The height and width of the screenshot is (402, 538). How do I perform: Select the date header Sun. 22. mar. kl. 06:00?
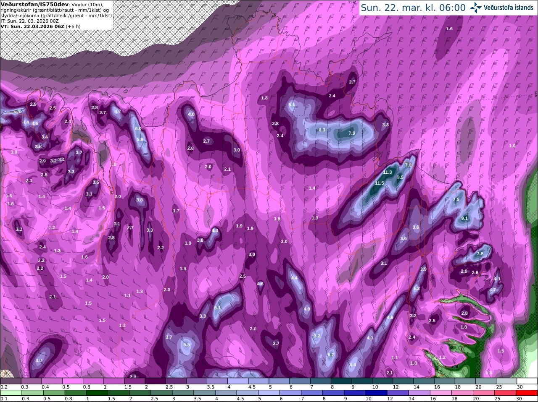click(413, 8)
